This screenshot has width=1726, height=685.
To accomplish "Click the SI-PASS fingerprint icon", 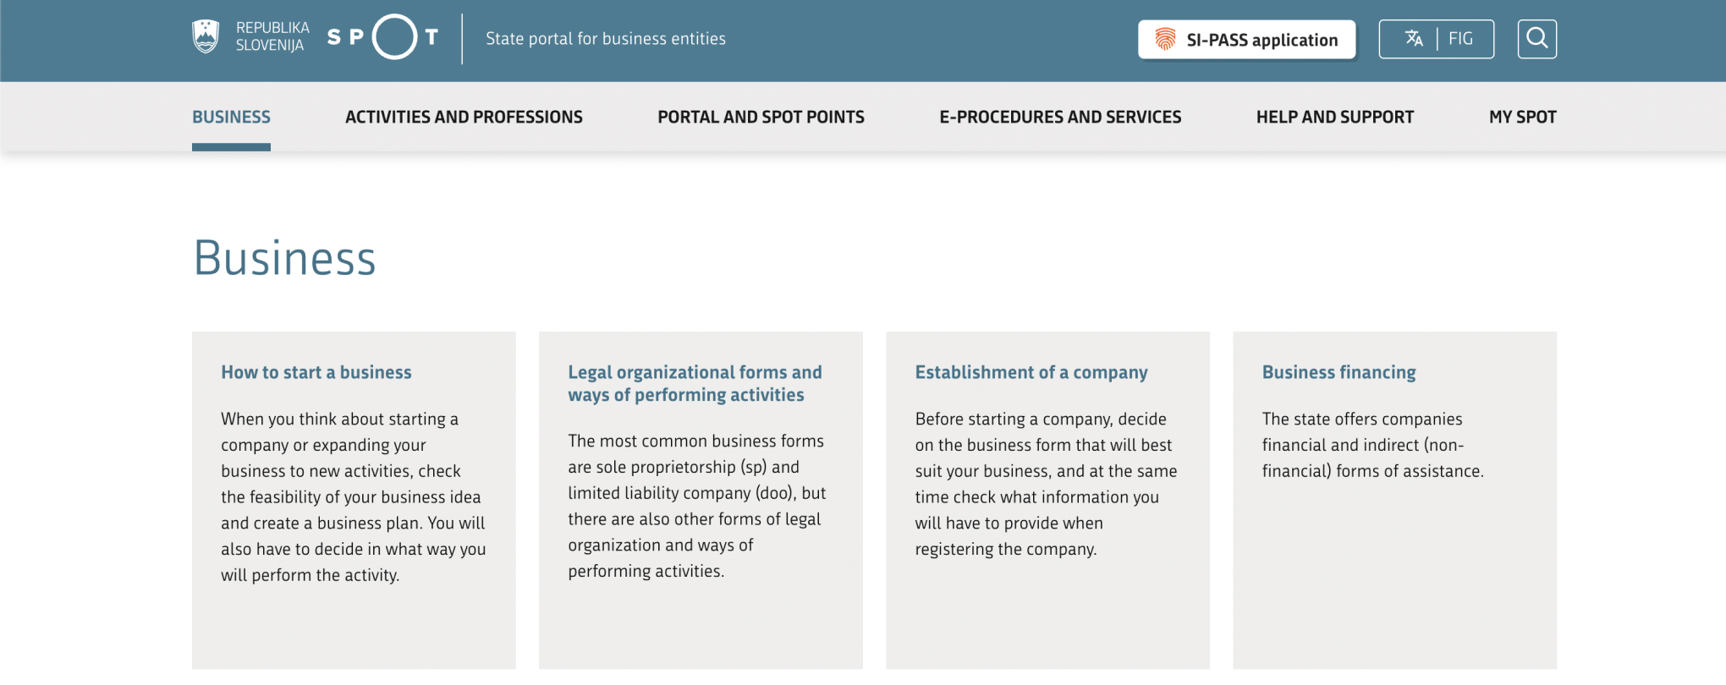I will pos(1165,40).
